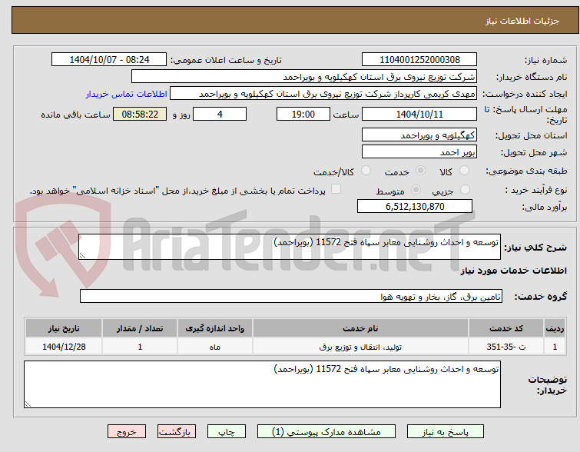
Task: Toggle the اسناد خزانه اسلامی payment checkbox
Action: (336, 189)
